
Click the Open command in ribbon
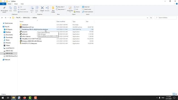click(x=77, y=7)
